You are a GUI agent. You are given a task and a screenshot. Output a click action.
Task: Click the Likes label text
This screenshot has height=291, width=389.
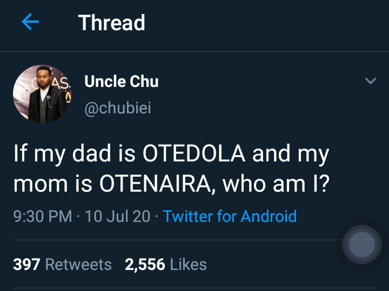click(189, 264)
